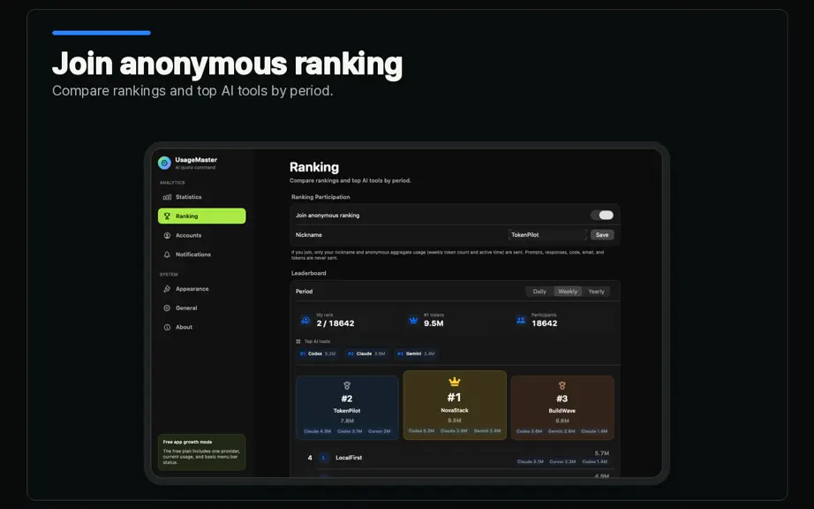Click the LocalFirst avatar circle
The width and height of the screenshot is (814, 509).
point(324,458)
